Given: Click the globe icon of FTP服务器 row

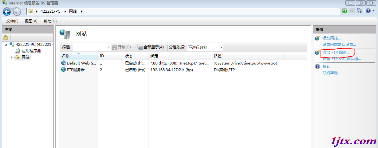Looking at the screenshot, I should 64,70.
